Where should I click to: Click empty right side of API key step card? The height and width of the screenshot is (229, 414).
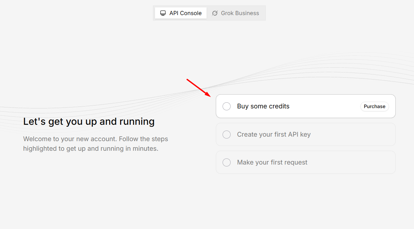[353, 134]
